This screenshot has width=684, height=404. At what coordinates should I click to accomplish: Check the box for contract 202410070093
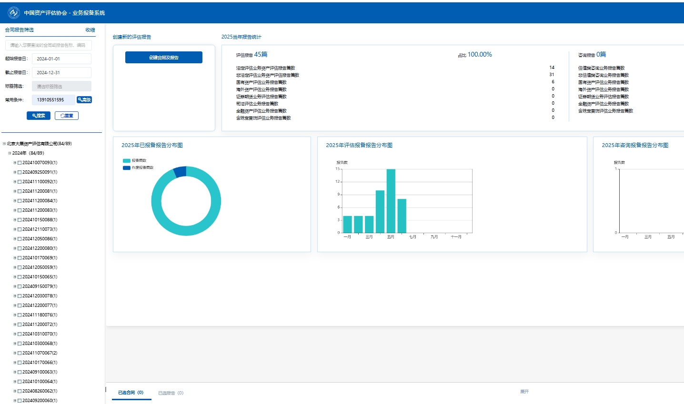tap(20, 163)
